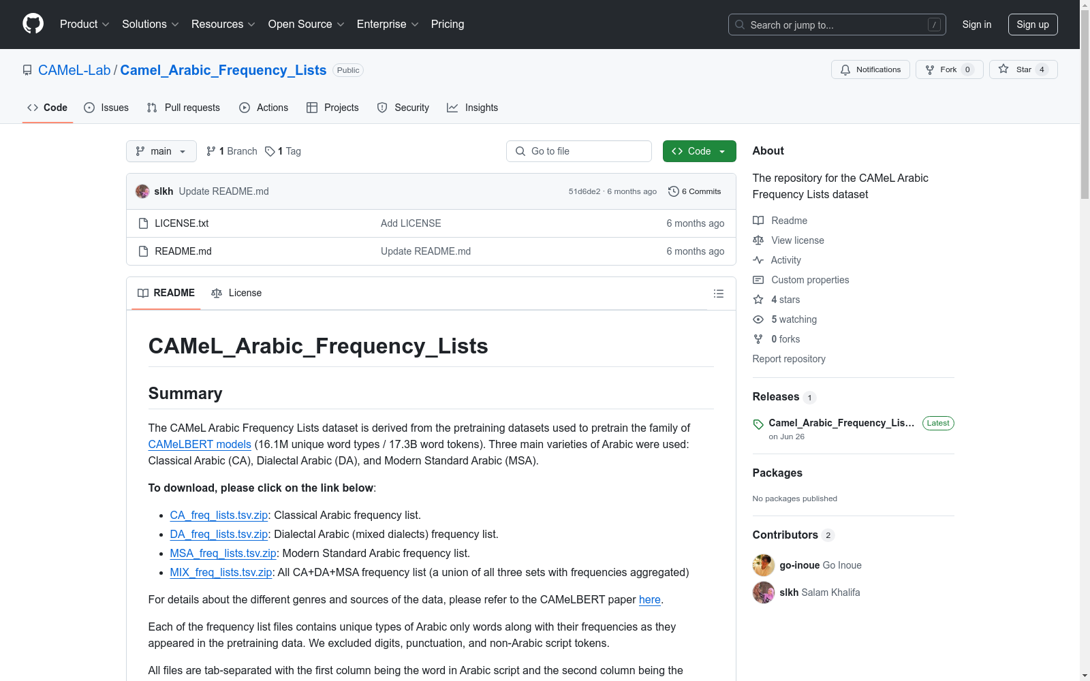Image resolution: width=1090 pixels, height=681 pixels.
Task: Click the GitHub logo icon
Action: [33, 24]
